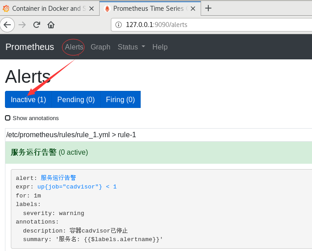Viewport: 312px width, 251px height.
Task: Click the Alerts page heading
Action: point(28,76)
